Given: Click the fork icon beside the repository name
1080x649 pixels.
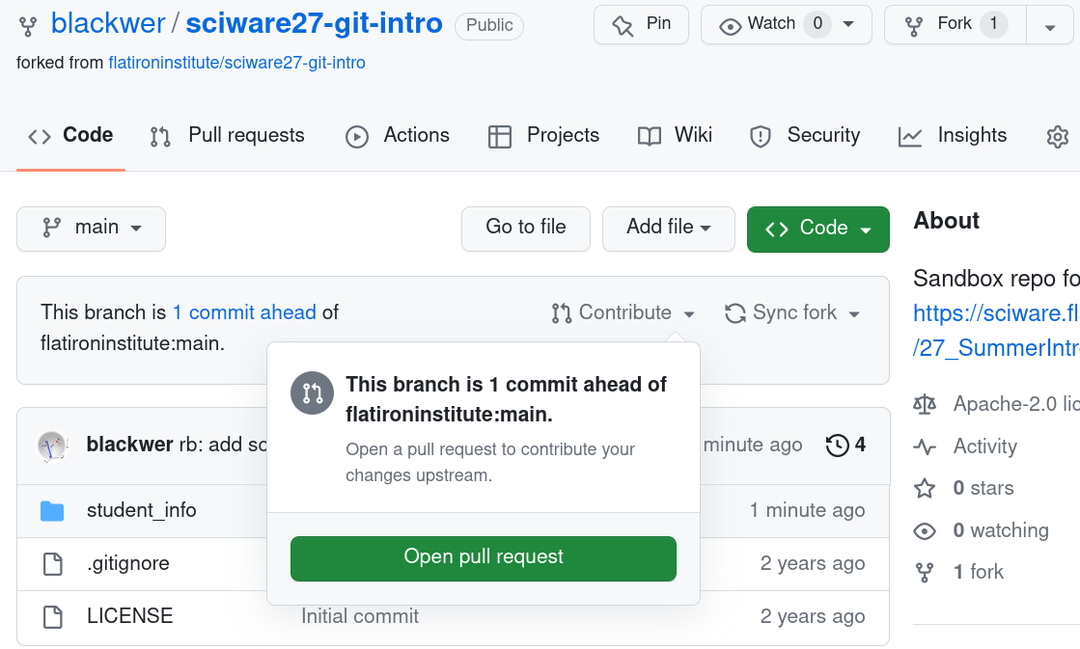Looking at the screenshot, I should (28, 26).
